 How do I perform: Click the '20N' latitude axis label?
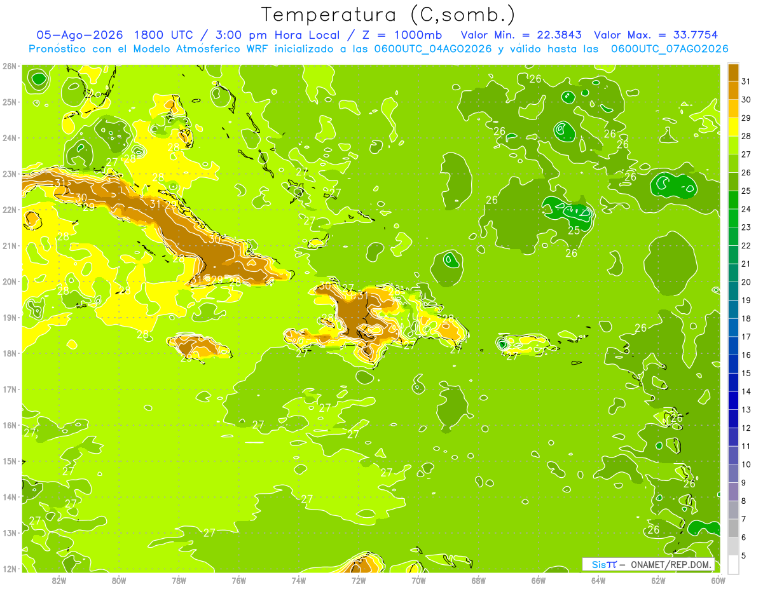point(10,281)
